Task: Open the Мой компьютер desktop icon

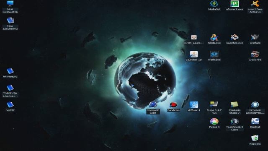Action: [x=10, y=3]
